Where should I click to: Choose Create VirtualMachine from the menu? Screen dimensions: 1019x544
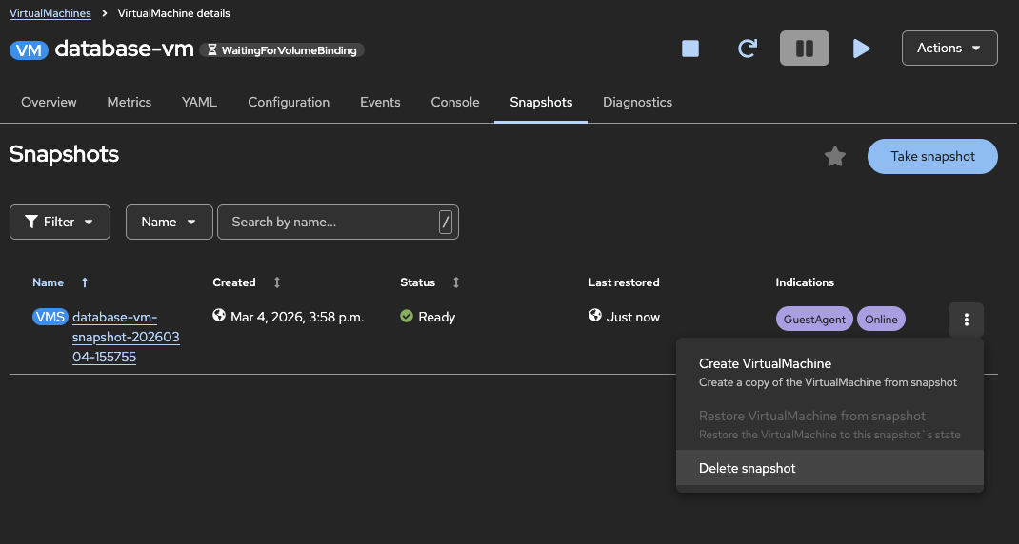[829, 372]
